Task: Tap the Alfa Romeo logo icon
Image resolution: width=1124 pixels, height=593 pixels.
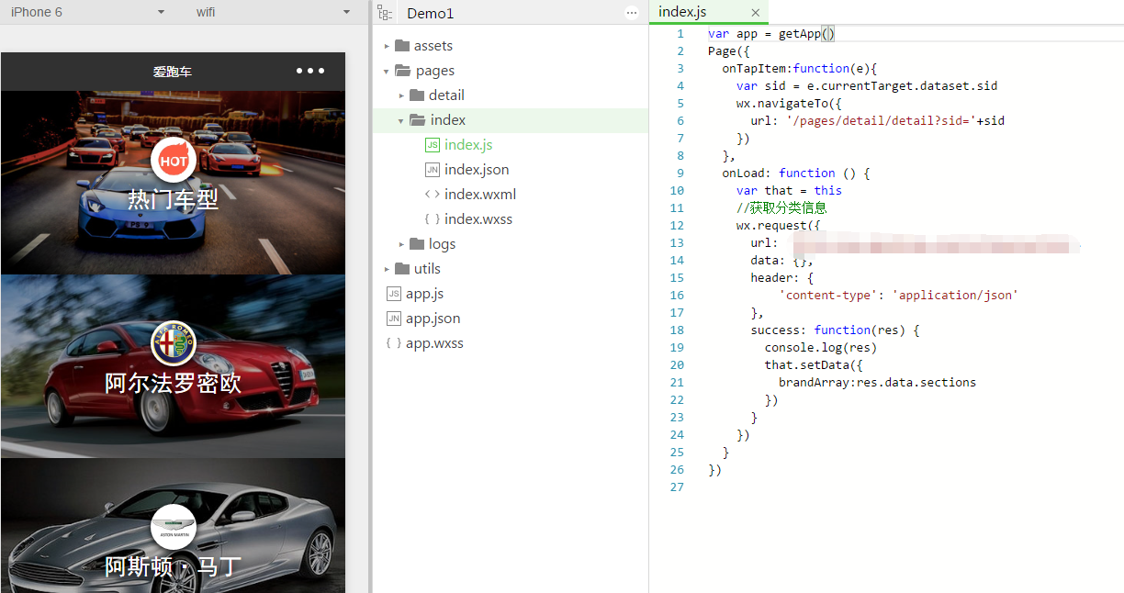Action: click(x=174, y=343)
